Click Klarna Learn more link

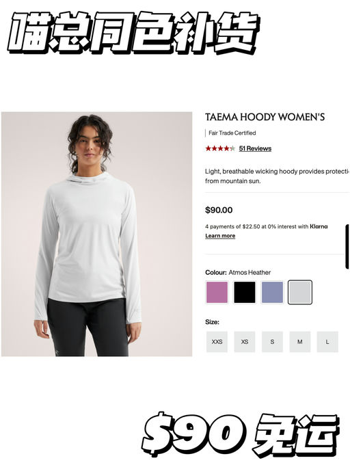coord(220,236)
